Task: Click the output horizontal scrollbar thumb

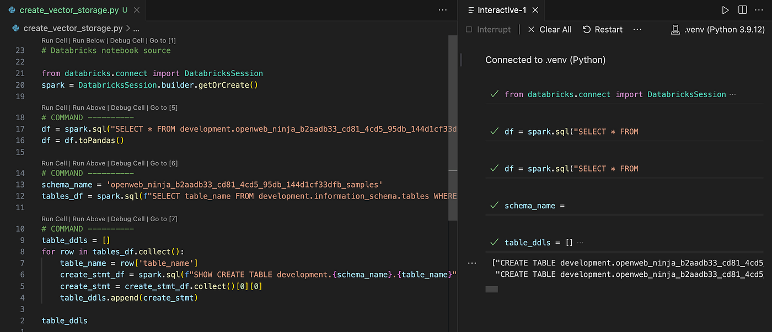Action: pyautogui.click(x=491, y=289)
